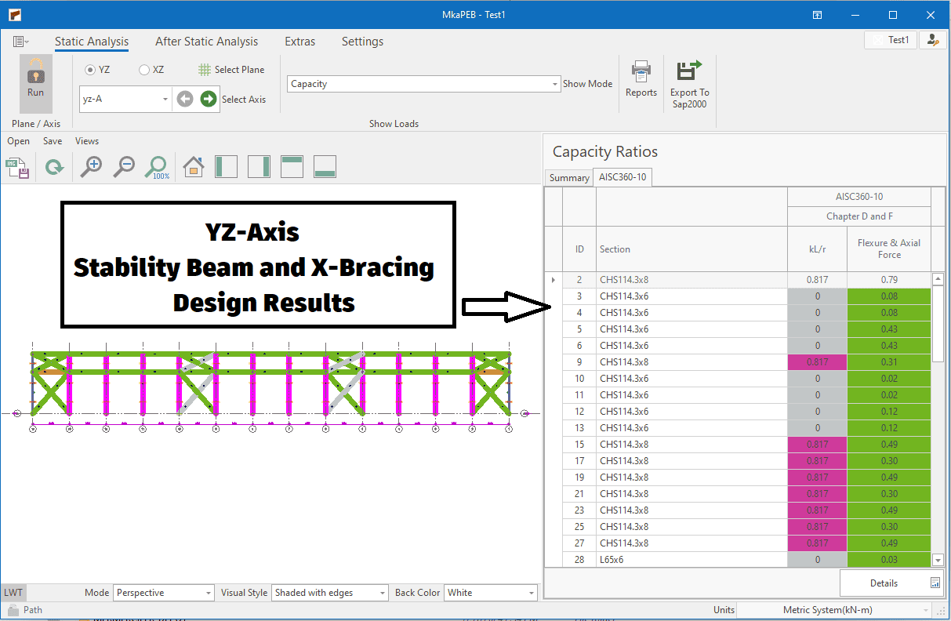Image resolution: width=951 pixels, height=621 pixels.
Task: Click the zoom out magnifier icon
Action: point(124,166)
